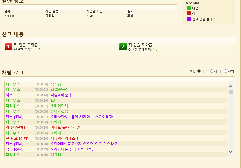Click the chat message 왜 화낫음?
The image size is (241, 168).
click(x=59, y=89)
